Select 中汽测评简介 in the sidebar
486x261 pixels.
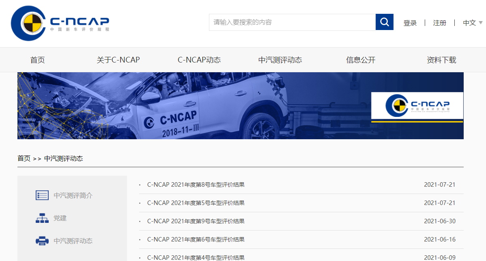click(73, 196)
